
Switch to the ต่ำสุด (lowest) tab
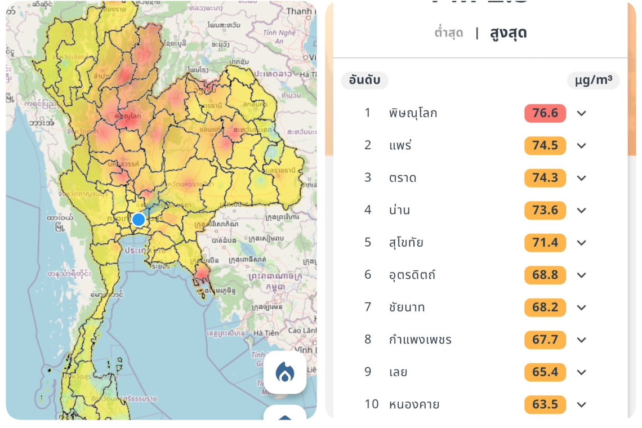(449, 33)
